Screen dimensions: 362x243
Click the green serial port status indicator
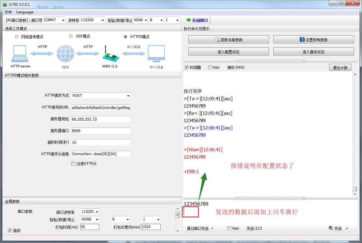tap(188, 20)
